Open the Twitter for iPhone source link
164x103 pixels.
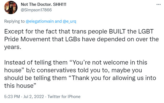coord(64,97)
